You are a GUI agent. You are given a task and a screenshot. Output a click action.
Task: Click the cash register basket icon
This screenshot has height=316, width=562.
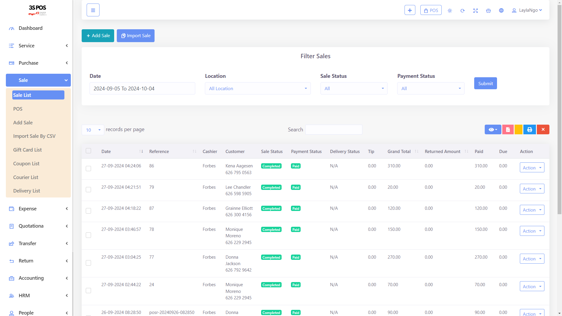(488, 11)
